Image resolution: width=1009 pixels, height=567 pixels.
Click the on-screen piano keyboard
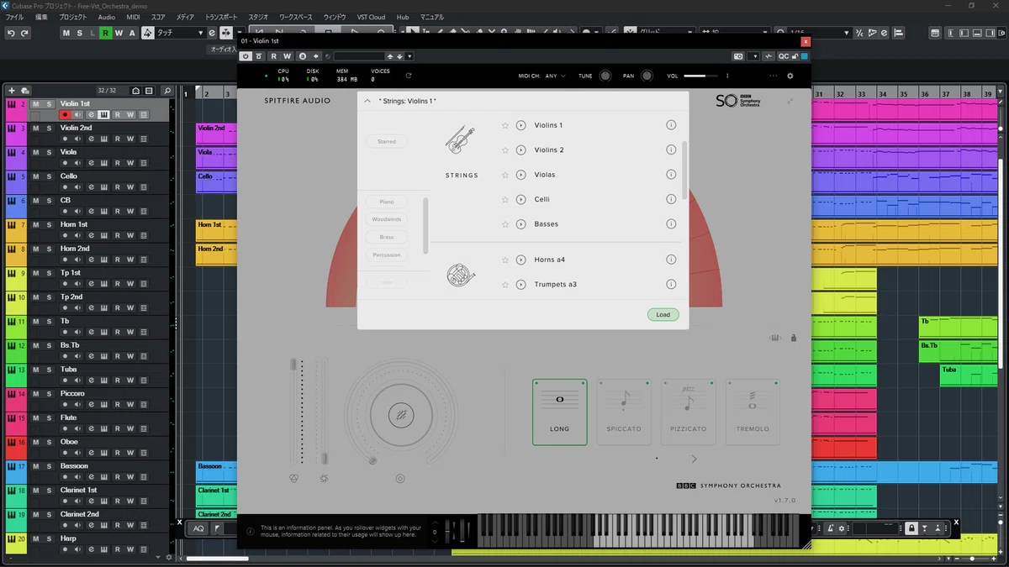(638, 531)
